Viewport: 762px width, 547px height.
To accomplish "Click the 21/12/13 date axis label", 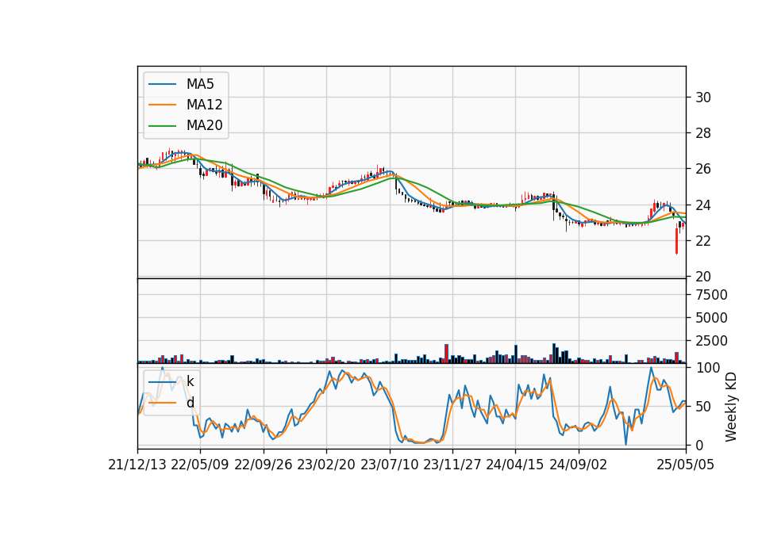I will pyautogui.click(x=137, y=465).
